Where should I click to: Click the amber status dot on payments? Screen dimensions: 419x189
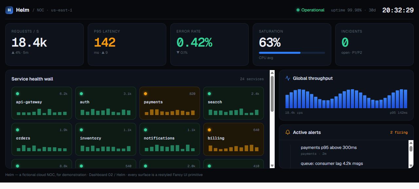point(145,94)
